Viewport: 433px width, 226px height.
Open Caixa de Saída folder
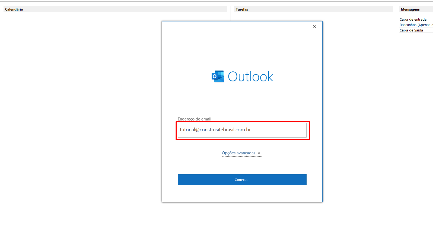pos(411,30)
